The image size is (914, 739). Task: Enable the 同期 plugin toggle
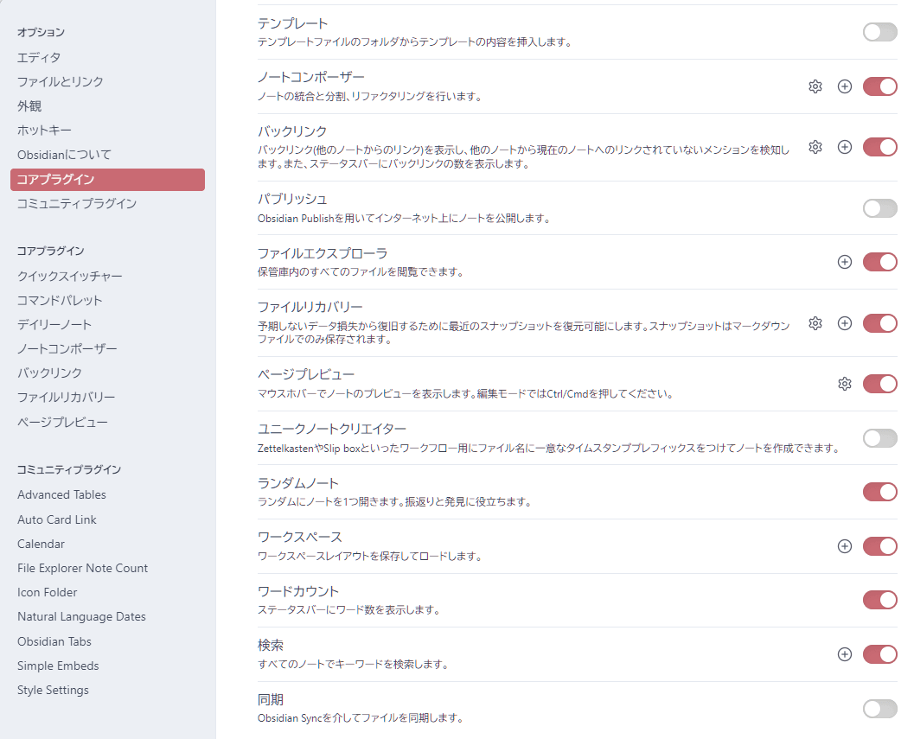pos(879,709)
